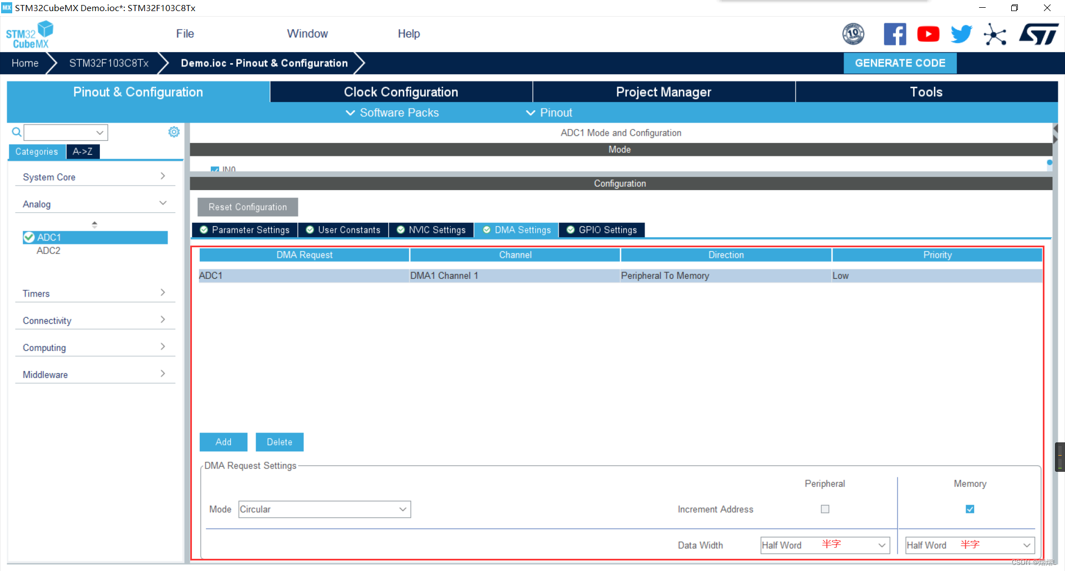Click the Priority column header
Image resolution: width=1065 pixels, height=571 pixels.
[x=937, y=255]
